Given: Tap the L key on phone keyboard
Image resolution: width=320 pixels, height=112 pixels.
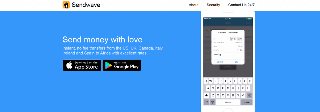Looking at the screenshot, I should tap(248, 88).
